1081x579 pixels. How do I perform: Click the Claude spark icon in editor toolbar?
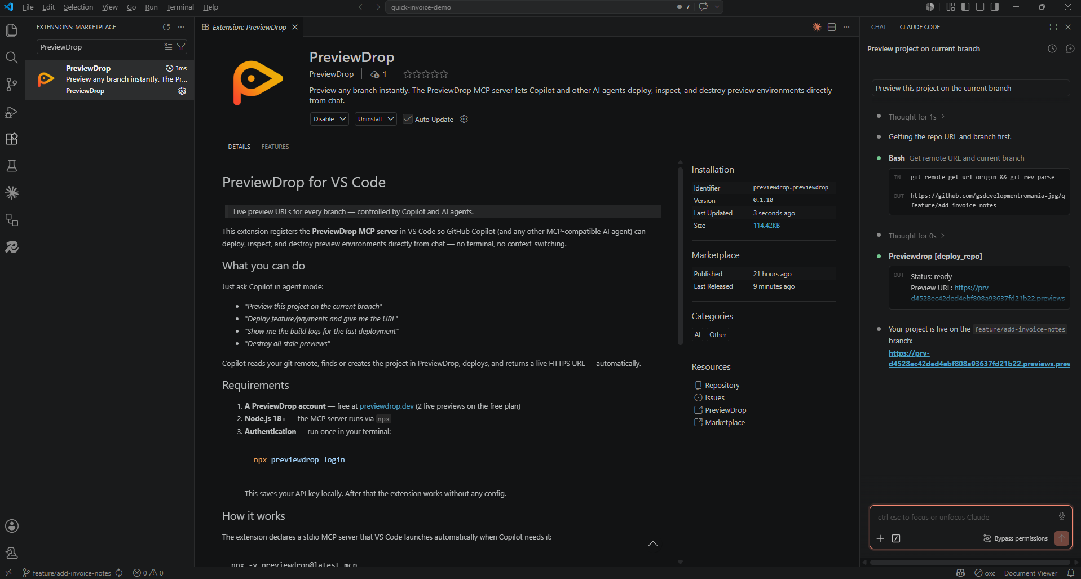(x=817, y=27)
